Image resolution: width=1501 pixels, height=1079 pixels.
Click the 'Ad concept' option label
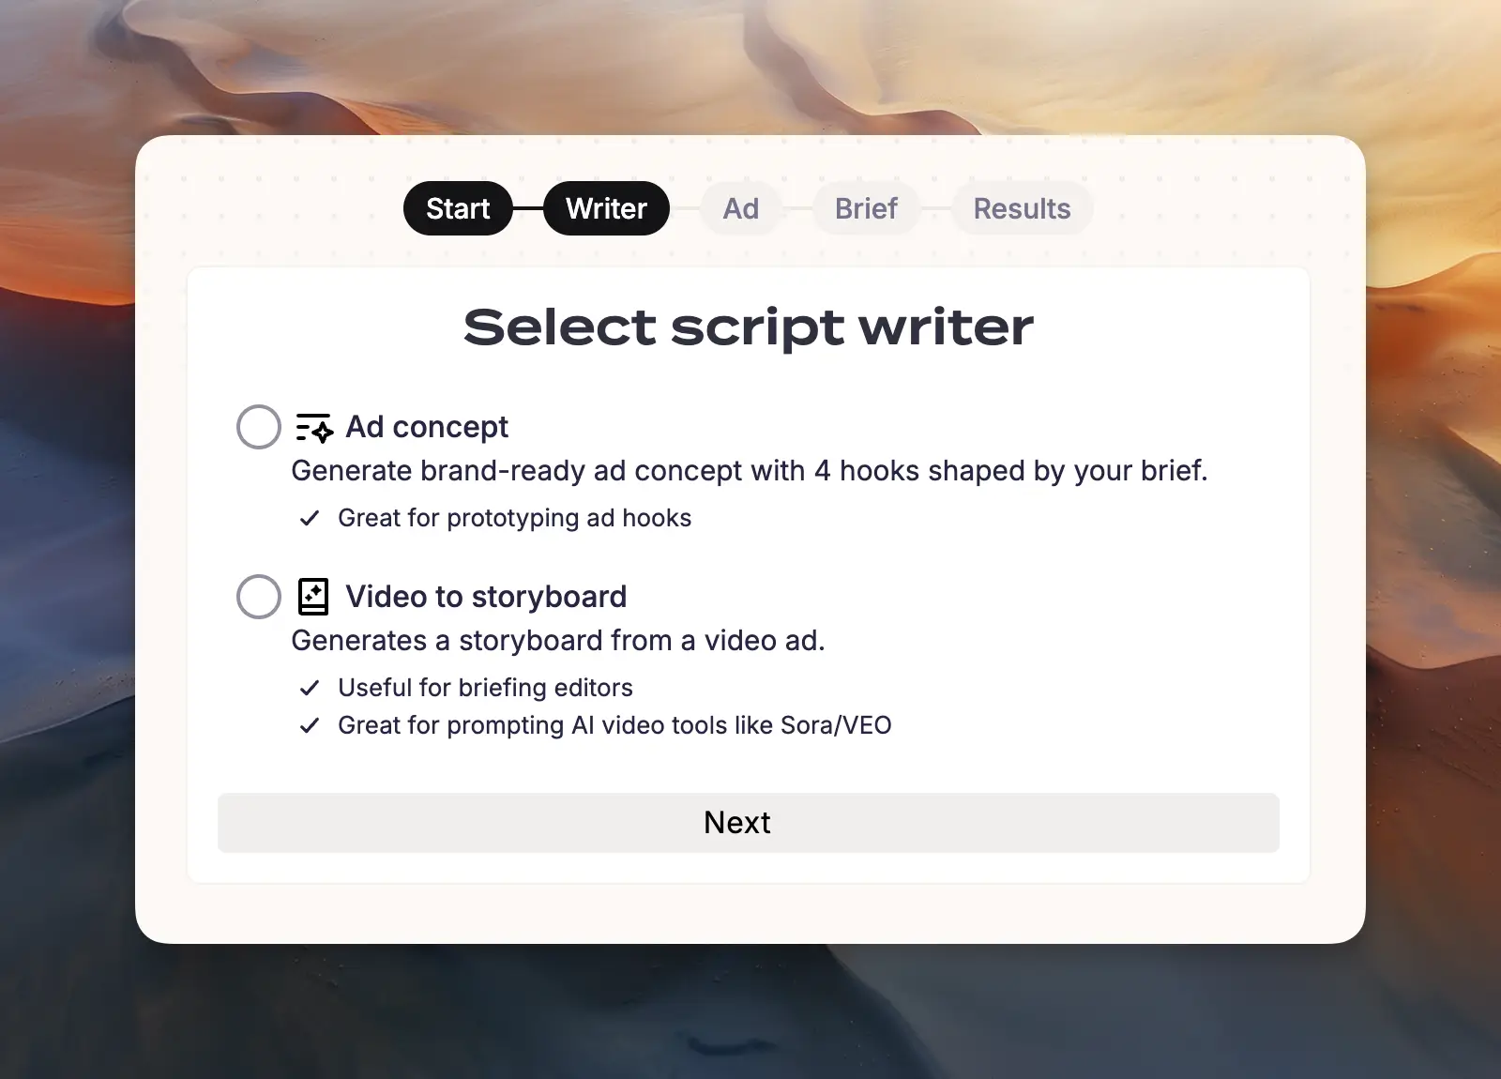(x=427, y=427)
